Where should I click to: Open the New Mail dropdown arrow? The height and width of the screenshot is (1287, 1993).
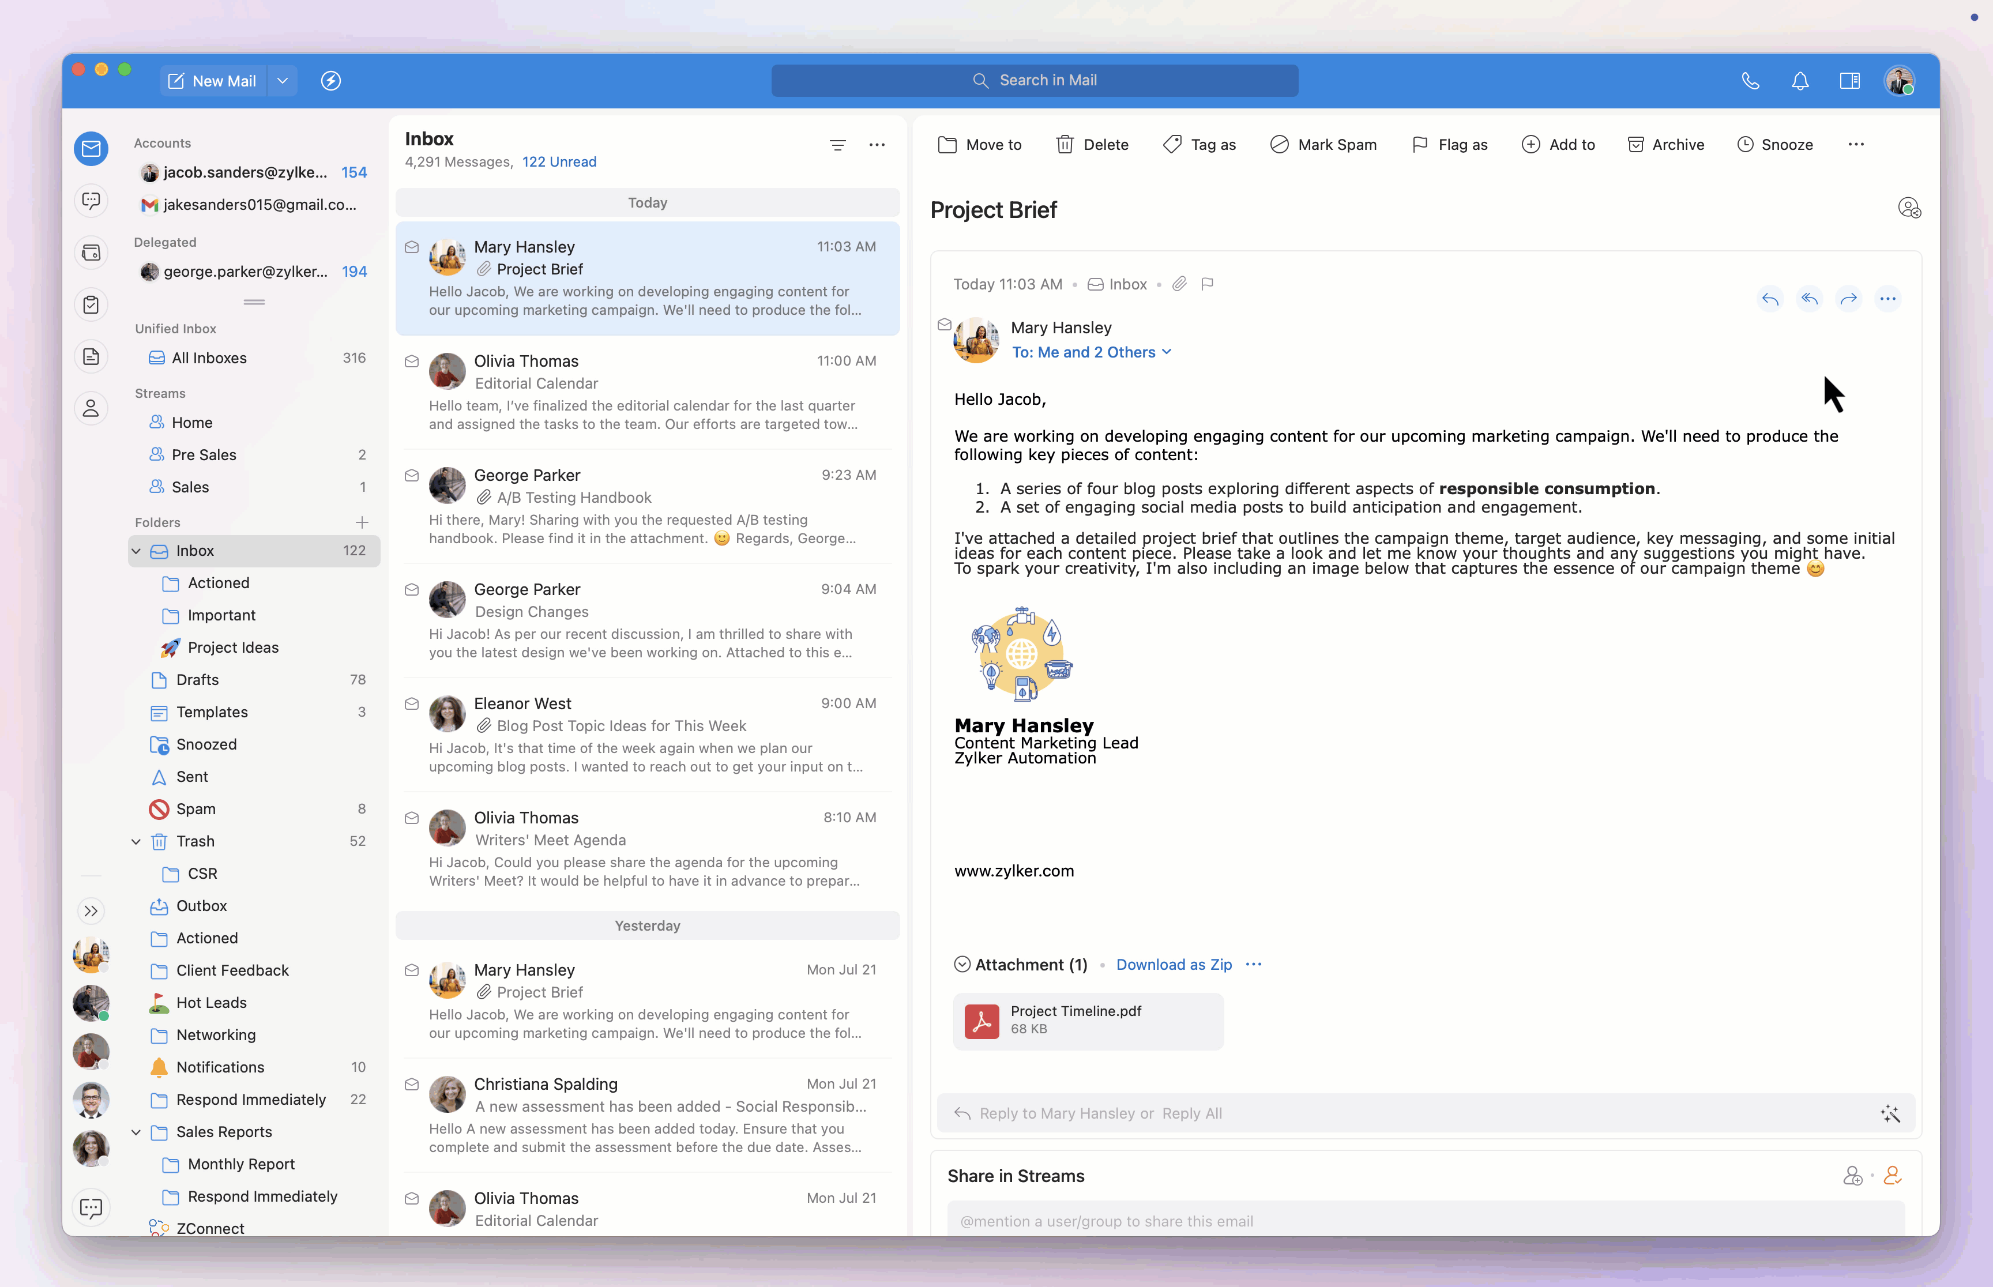pyautogui.click(x=283, y=81)
